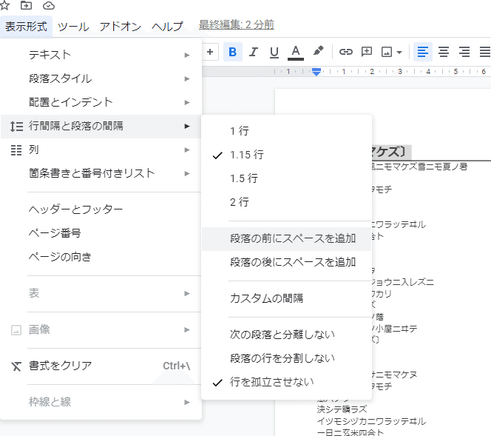This screenshot has height=436, width=491.
Task: Align text right
Action: tap(464, 52)
